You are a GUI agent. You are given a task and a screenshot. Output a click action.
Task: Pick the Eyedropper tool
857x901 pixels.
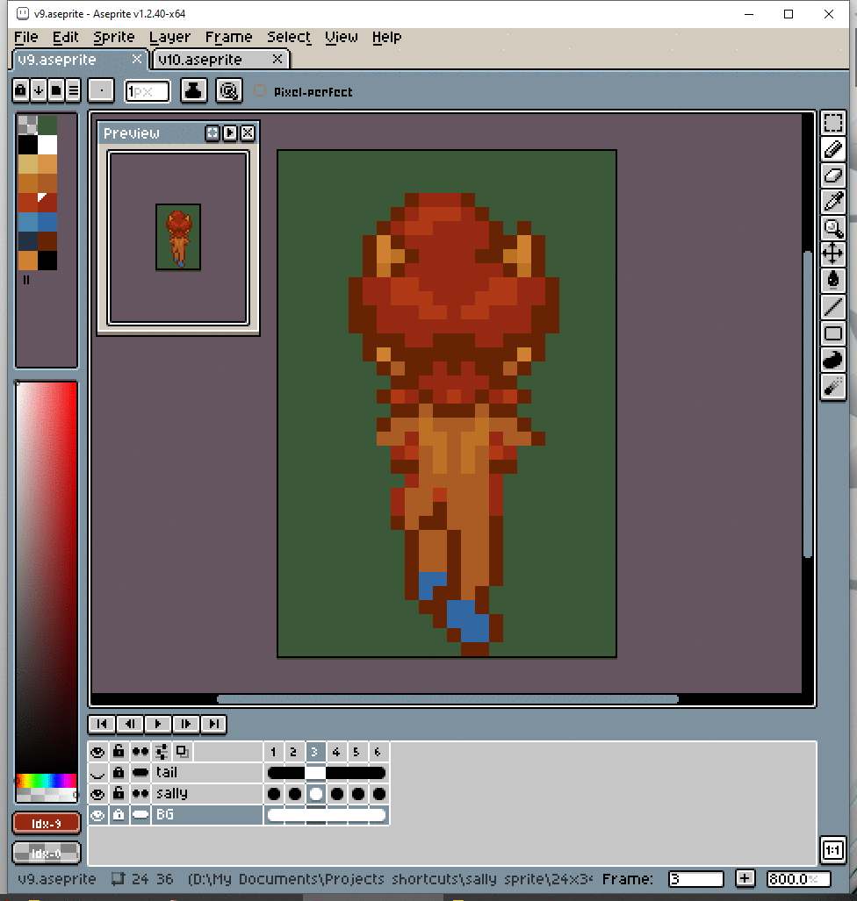tap(832, 201)
